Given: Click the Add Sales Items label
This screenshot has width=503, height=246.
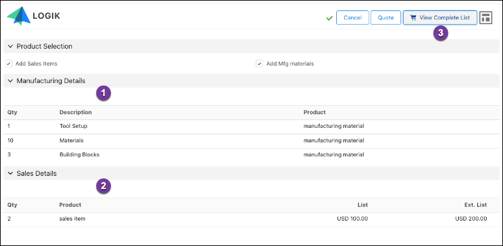Looking at the screenshot, I should (36, 64).
